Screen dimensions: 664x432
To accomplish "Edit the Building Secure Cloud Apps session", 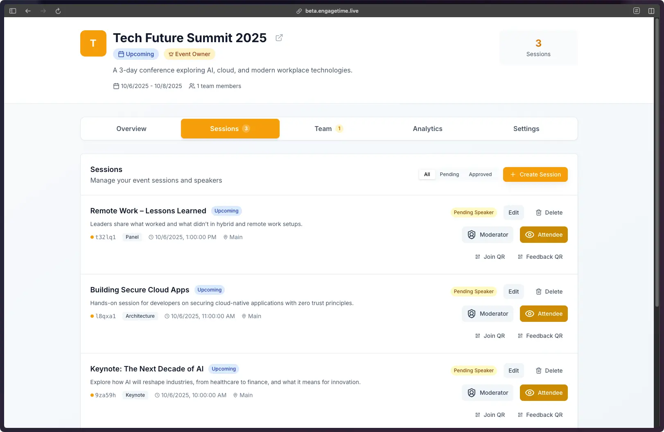I will click(513, 292).
